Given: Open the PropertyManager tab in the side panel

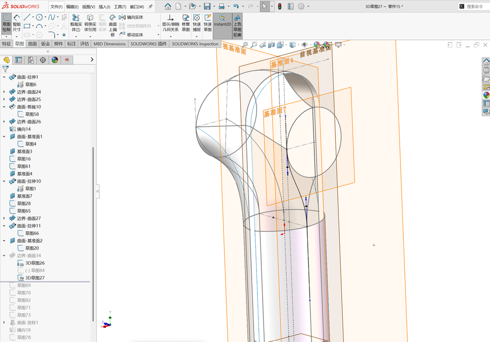Looking at the screenshot, I should [x=19, y=60].
